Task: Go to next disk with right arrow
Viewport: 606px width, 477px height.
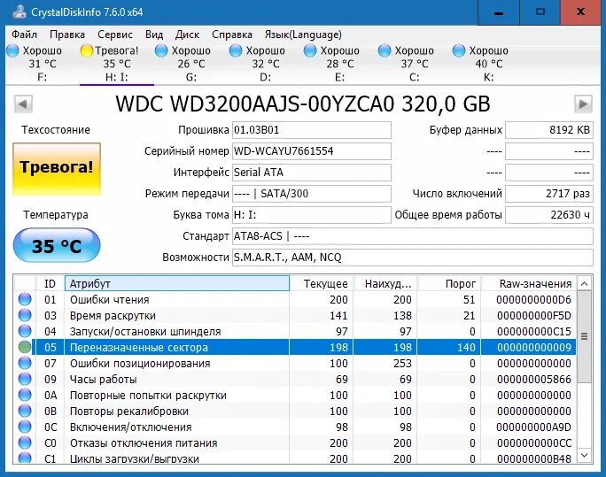Action: [x=583, y=104]
